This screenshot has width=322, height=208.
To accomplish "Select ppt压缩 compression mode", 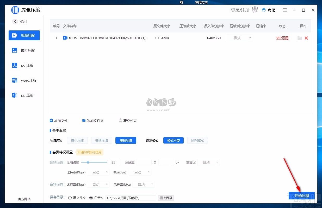I will 24,95.
